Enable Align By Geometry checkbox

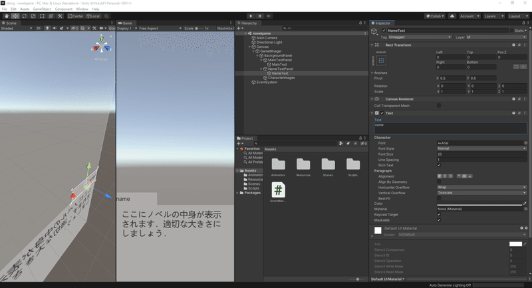click(439, 182)
